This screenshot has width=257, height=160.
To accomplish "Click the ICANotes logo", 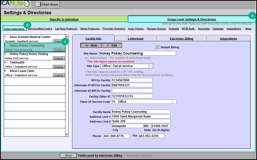I will (x=15, y=4).
